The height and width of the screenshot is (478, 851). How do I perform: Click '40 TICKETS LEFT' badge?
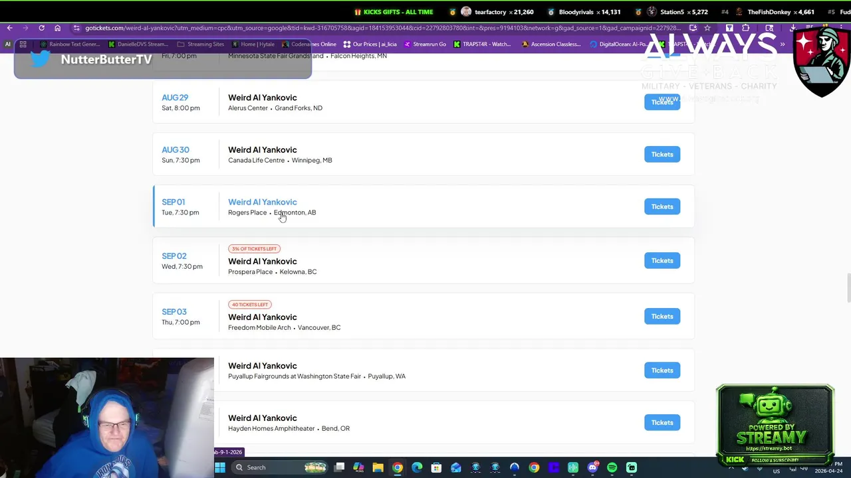coord(249,305)
